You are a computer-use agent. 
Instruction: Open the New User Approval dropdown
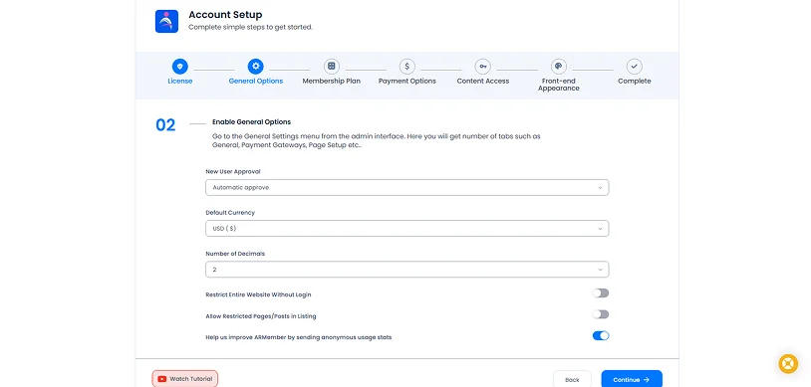point(407,188)
